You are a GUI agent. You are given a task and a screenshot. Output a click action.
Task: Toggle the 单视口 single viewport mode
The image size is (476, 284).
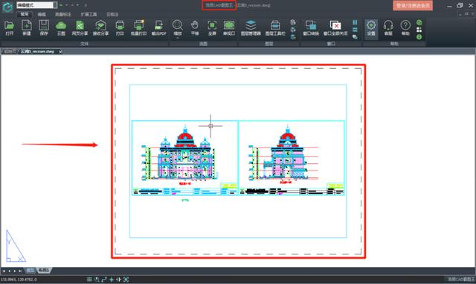229,28
